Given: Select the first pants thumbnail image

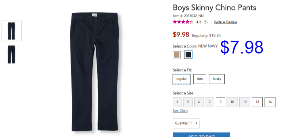Looking at the screenshot, I should click(x=11, y=31).
